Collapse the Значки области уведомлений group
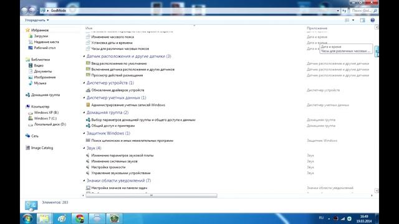The image size is (399, 224). point(84,180)
